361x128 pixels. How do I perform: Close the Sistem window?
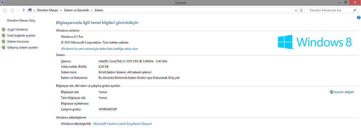[355, 2]
